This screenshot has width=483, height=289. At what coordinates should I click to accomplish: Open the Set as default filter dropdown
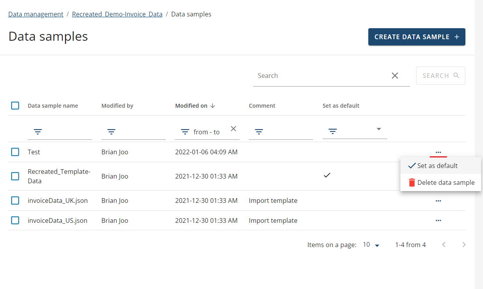pos(378,129)
